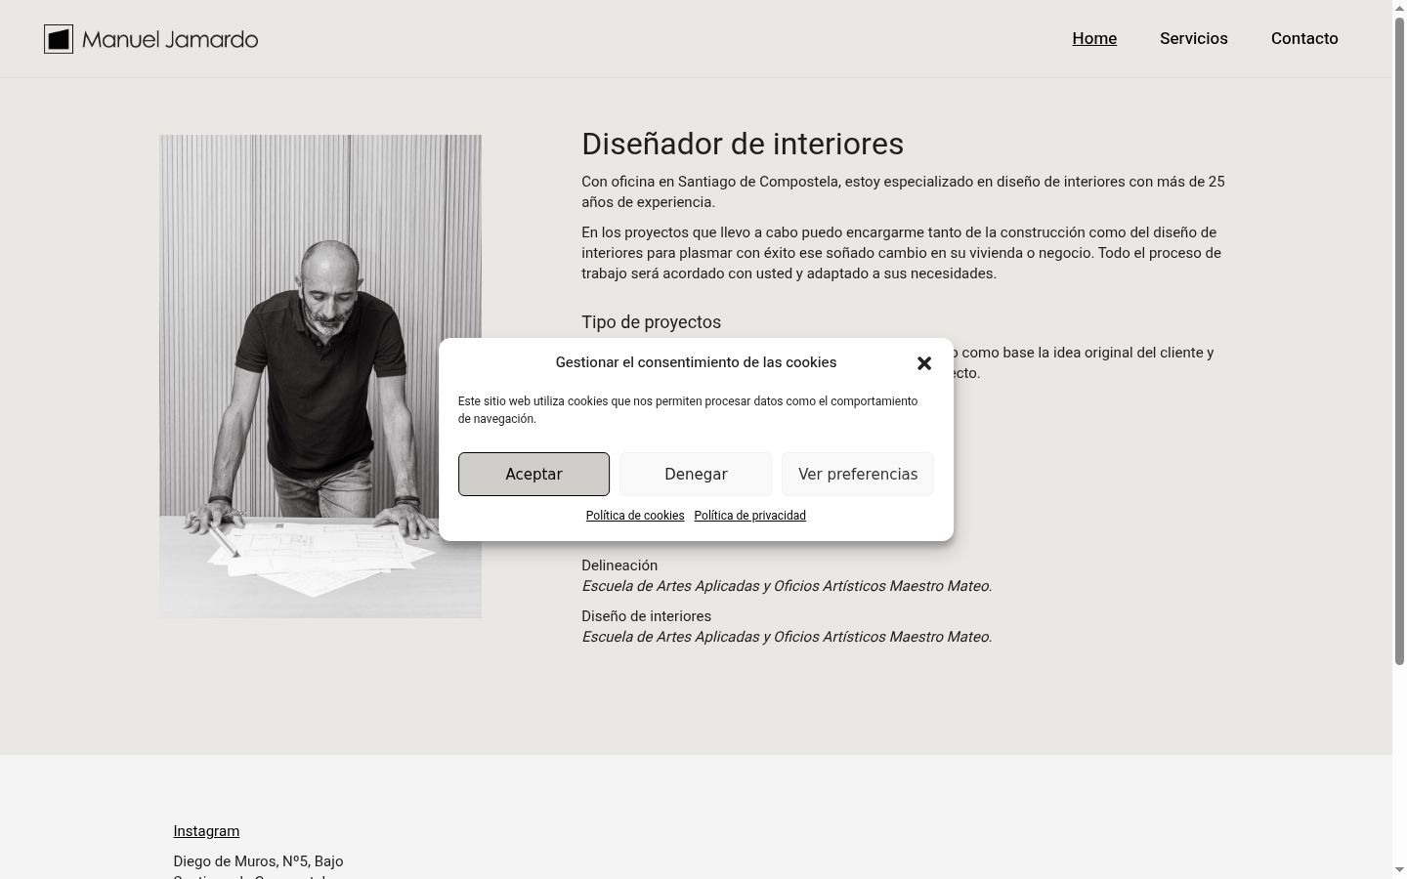The image size is (1407, 879).
Task: Click the Diseñador de interiores heading
Action: click(743, 144)
